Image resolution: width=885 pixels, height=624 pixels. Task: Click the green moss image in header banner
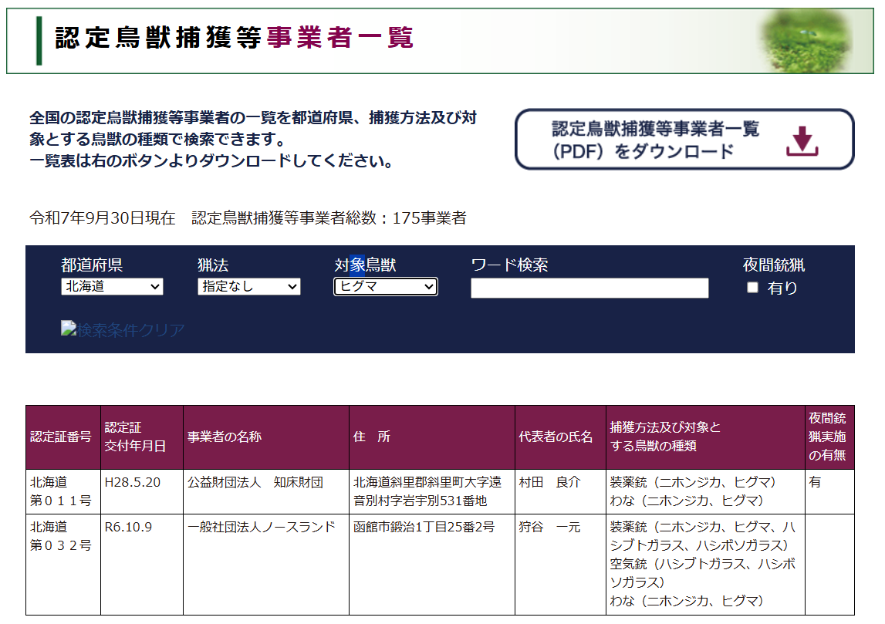coord(806,39)
